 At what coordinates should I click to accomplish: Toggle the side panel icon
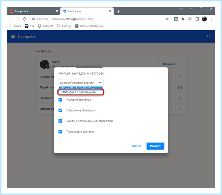pos(197,19)
